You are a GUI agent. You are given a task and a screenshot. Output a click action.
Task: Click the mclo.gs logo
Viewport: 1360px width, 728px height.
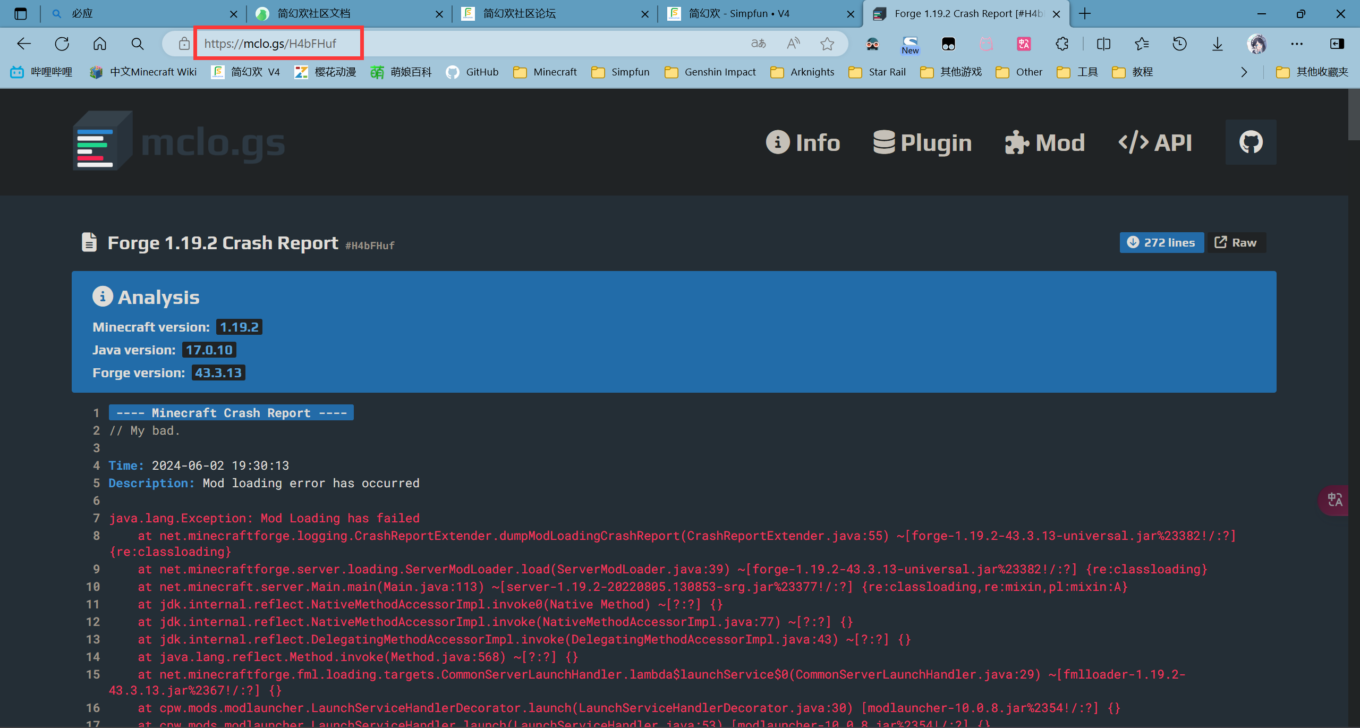[x=178, y=141]
